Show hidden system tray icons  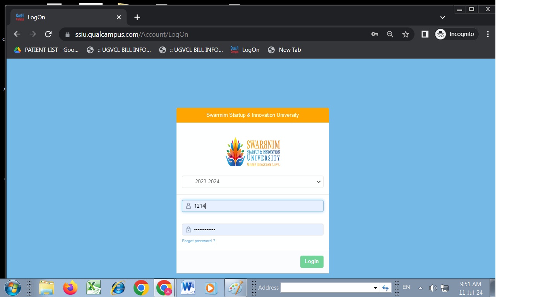(421, 288)
